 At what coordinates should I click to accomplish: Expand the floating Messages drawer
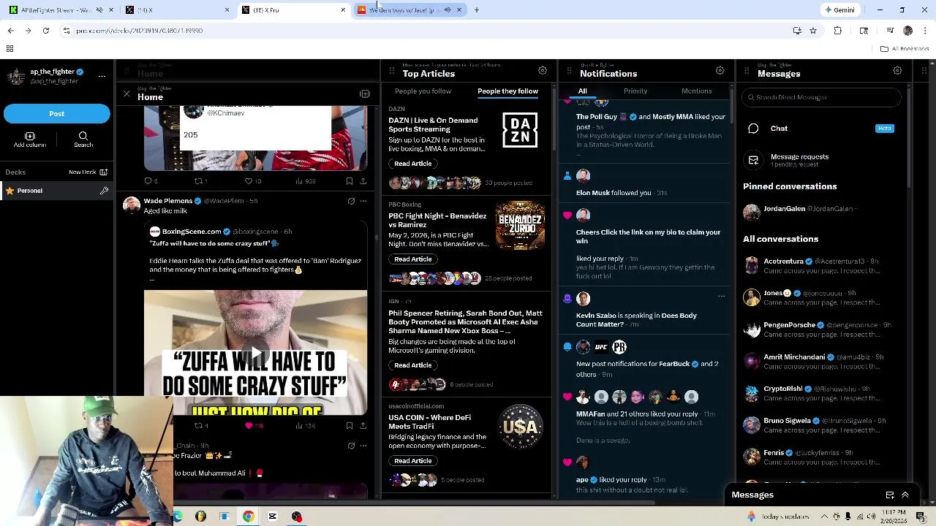point(905,495)
